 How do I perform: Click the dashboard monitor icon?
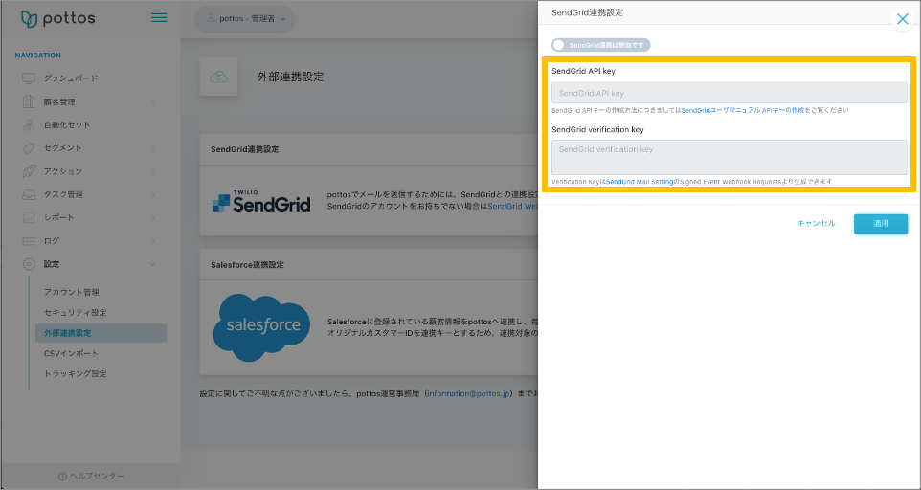(29, 78)
